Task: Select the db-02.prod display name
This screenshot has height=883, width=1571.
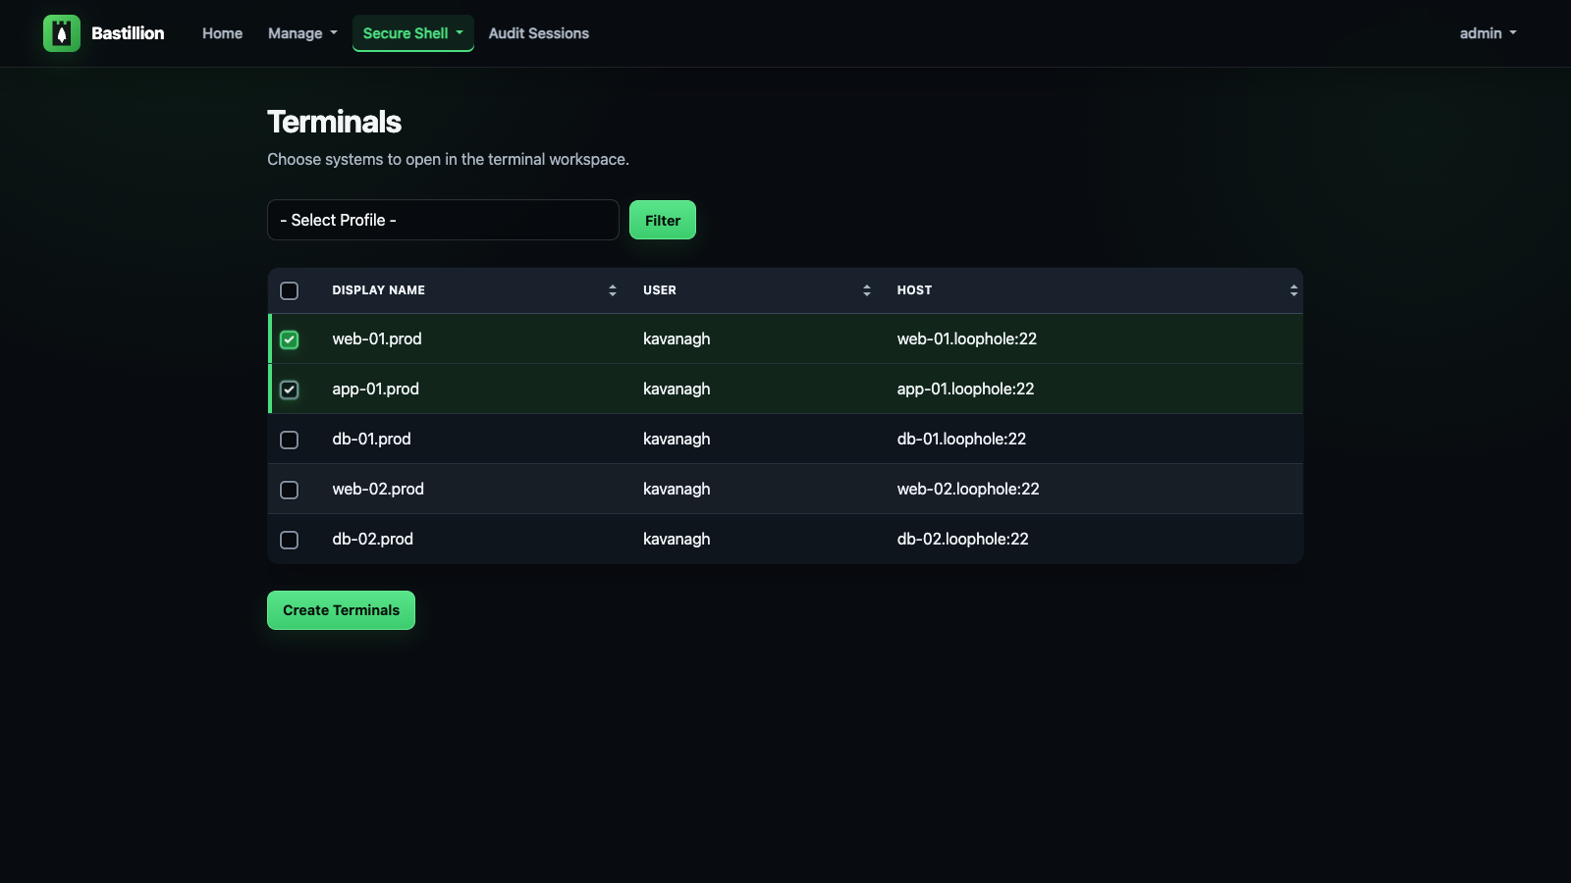Action: pyautogui.click(x=372, y=539)
